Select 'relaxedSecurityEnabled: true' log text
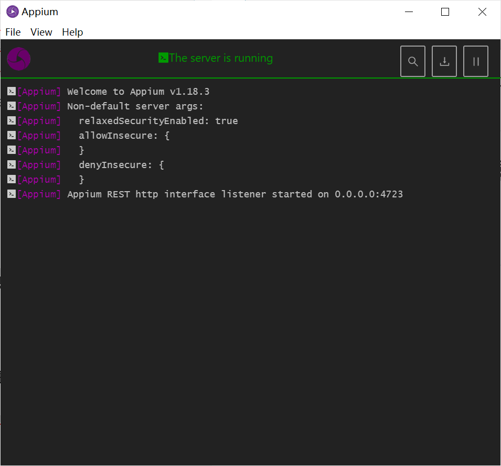 point(158,121)
